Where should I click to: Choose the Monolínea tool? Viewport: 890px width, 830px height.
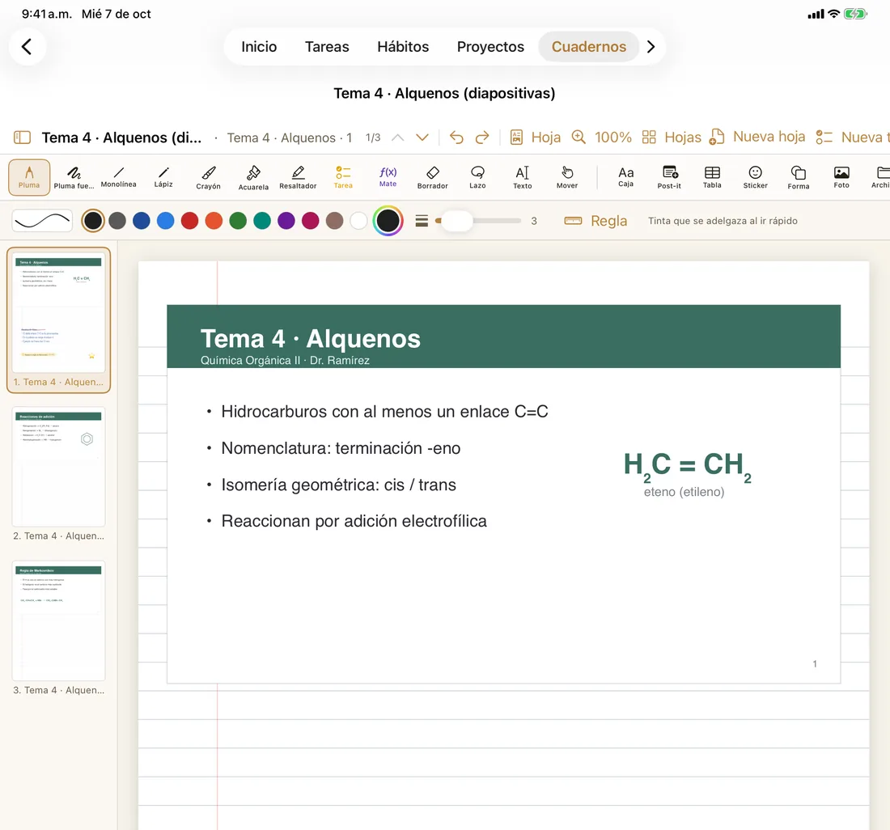(119, 177)
